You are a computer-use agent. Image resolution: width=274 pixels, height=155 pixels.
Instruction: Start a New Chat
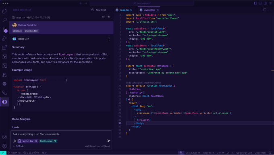tap(101, 10)
